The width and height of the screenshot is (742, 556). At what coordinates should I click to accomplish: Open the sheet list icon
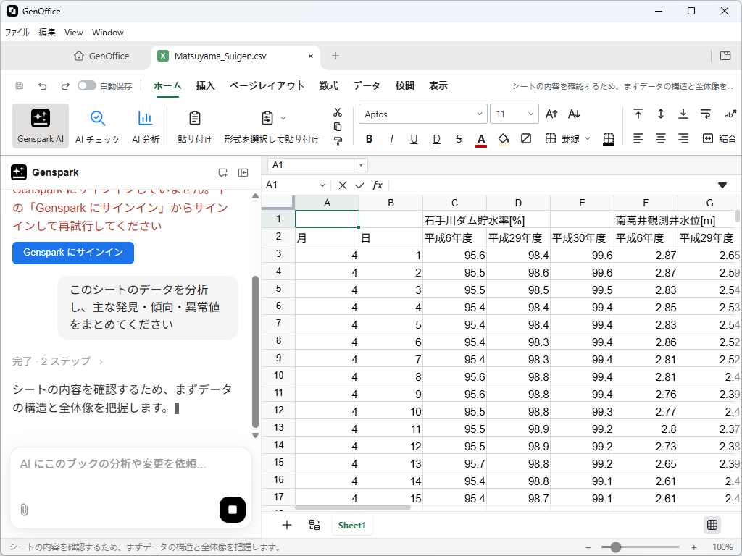(314, 526)
